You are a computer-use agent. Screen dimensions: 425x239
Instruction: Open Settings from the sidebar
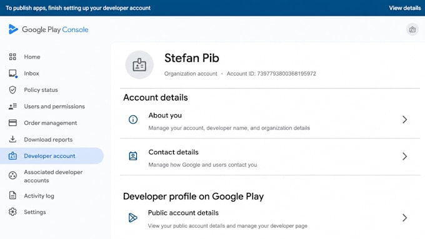point(35,212)
